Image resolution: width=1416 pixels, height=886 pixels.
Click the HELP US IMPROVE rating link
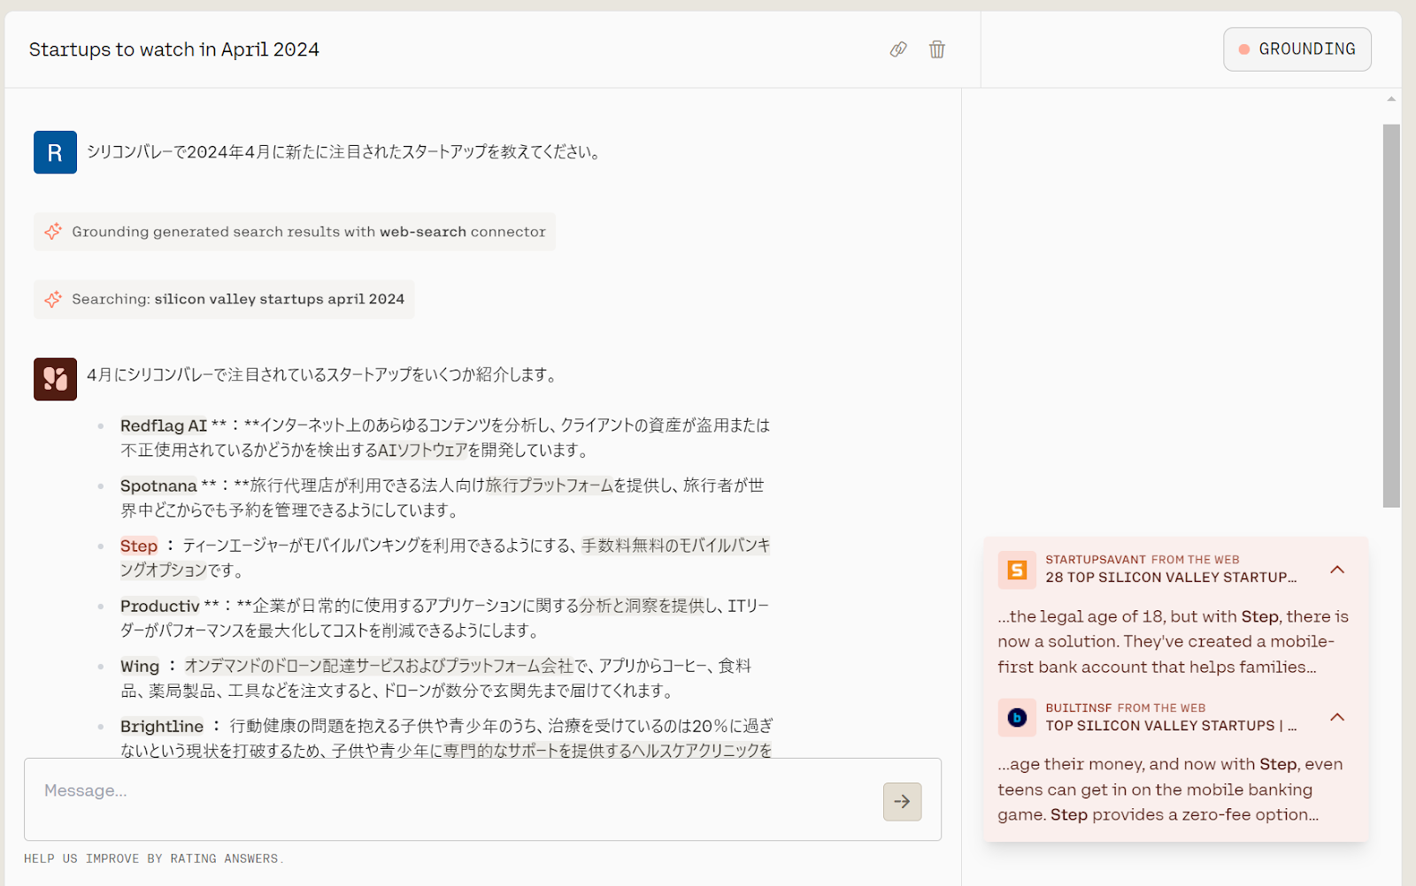[x=153, y=858]
